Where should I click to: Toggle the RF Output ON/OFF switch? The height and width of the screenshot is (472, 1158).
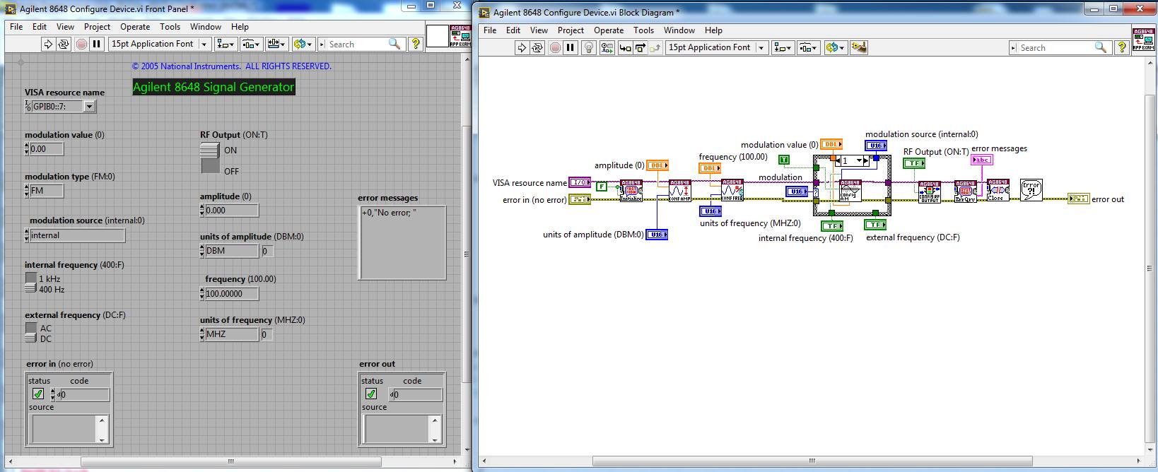tap(210, 158)
